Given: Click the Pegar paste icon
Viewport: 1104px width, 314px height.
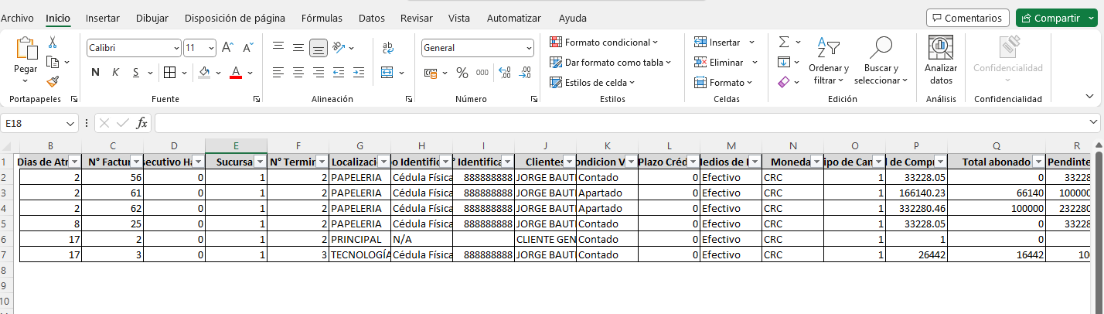Looking at the screenshot, I should tap(26, 49).
